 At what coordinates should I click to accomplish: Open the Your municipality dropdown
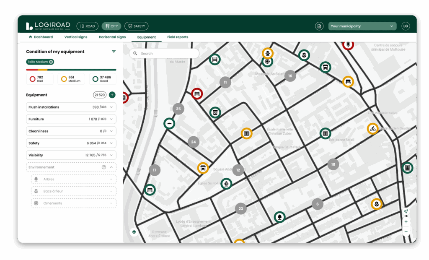(x=362, y=26)
